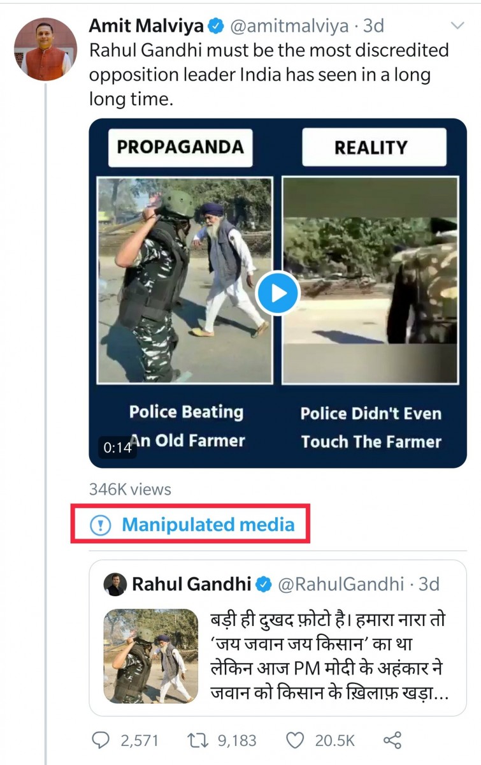
Task: Retweet using the retweet arrows icon
Action: pos(196,740)
